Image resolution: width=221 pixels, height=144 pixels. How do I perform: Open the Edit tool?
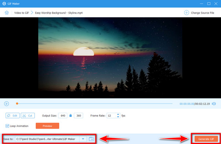click(13, 116)
